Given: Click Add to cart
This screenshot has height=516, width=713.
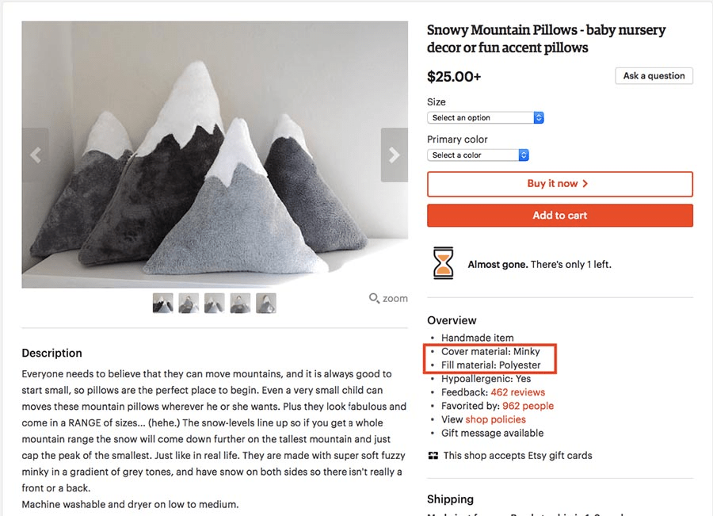Looking at the screenshot, I should (559, 215).
